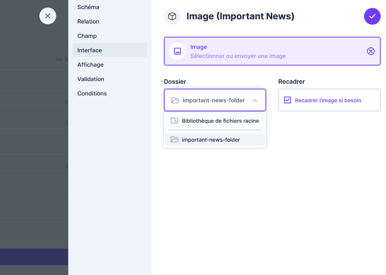Go to the Champ section

click(x=87, y=36)
